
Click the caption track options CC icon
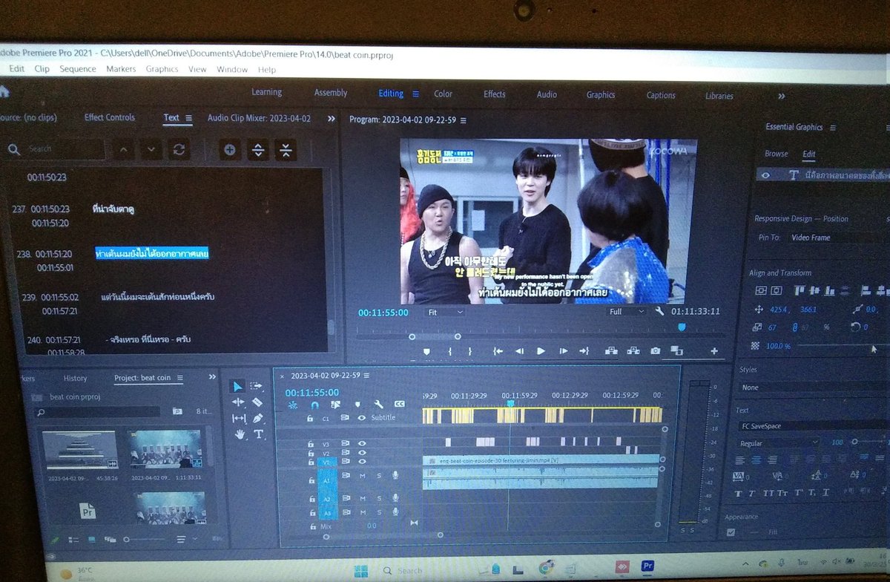tap(399, 405)
